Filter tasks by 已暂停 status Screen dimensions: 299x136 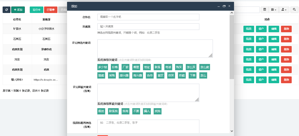[51, 10]
